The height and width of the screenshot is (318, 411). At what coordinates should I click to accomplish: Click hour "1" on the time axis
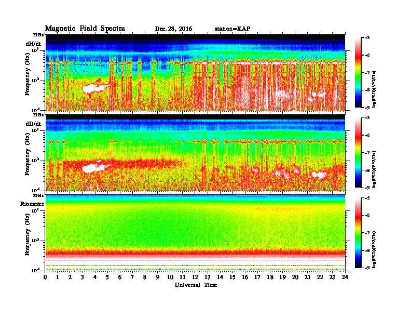point(58,277)
